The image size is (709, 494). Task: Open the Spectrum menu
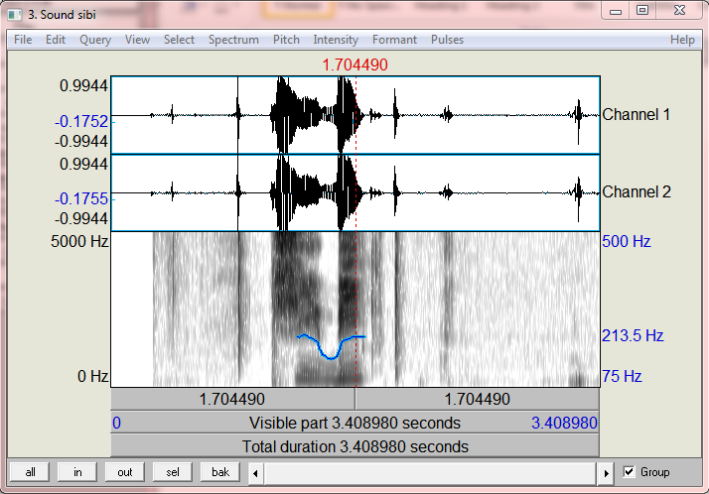point(233,40)
